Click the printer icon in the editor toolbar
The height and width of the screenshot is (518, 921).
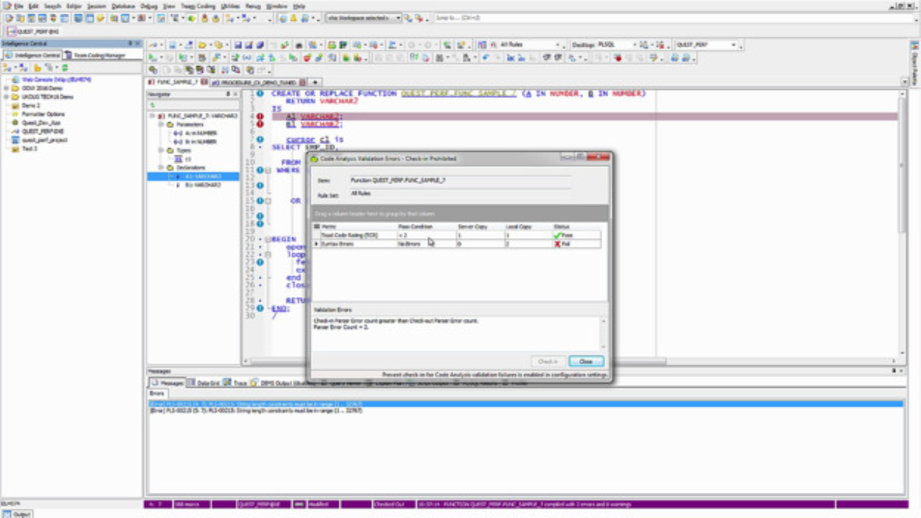[298, 44]
